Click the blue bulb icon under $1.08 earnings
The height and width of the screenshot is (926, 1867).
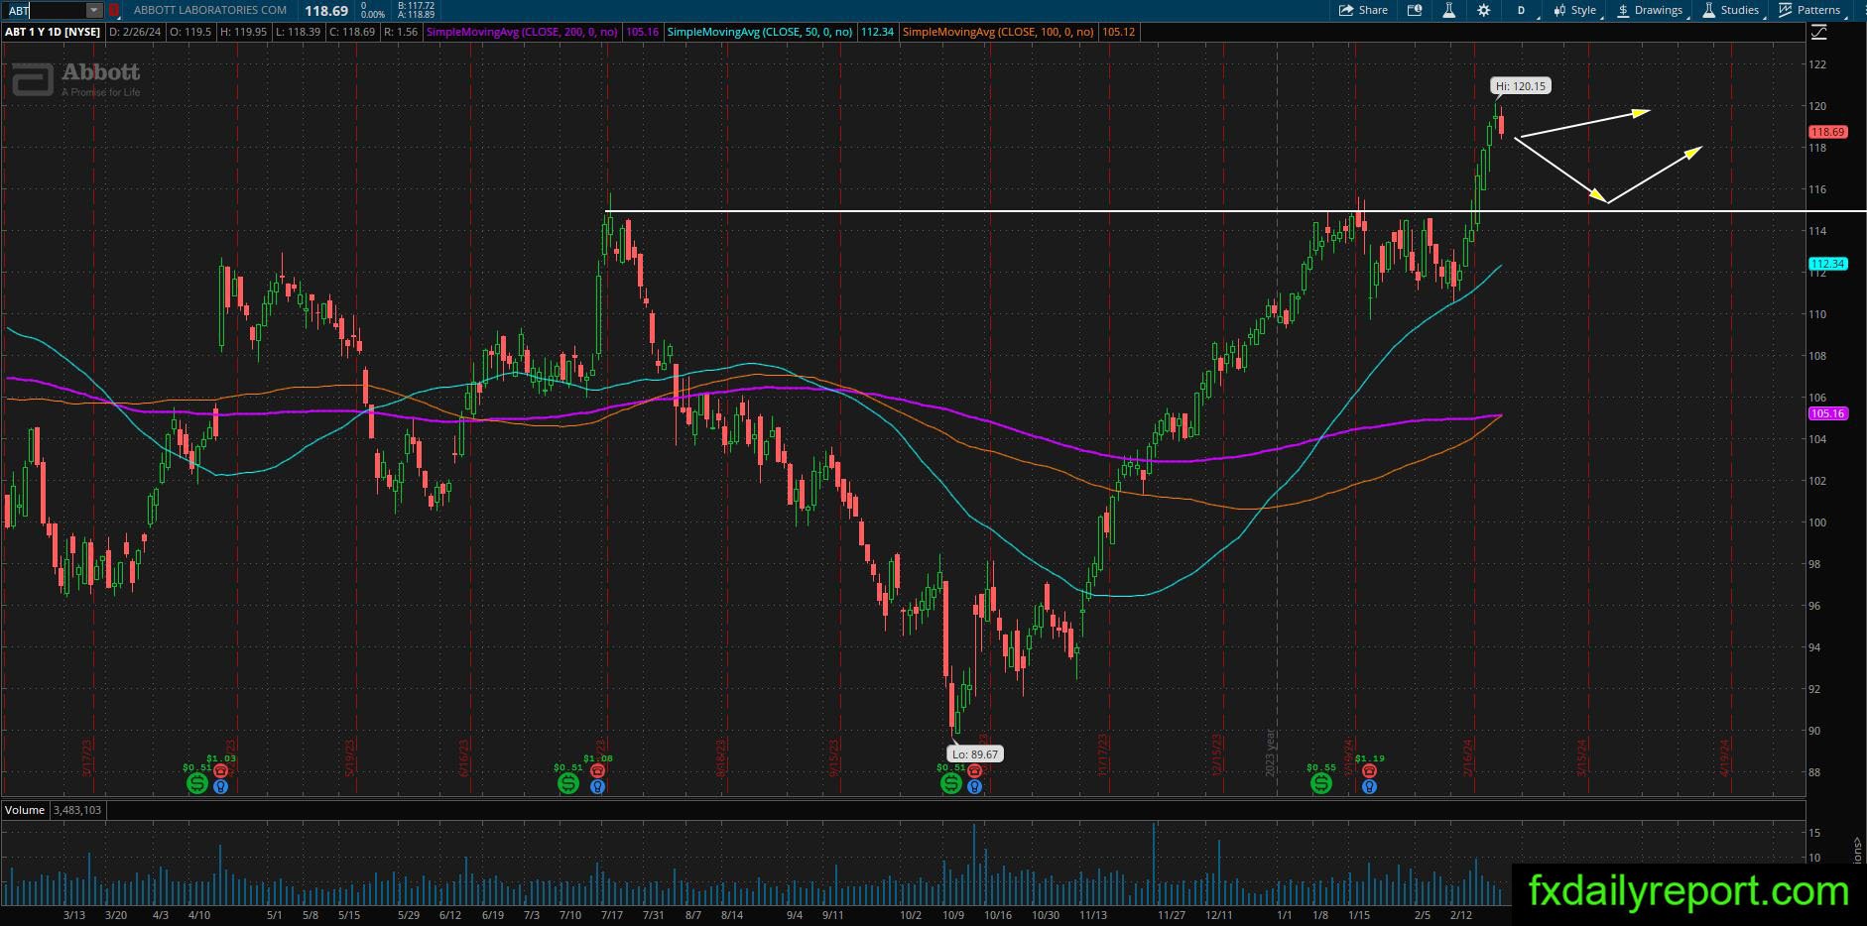pos(597,786)
